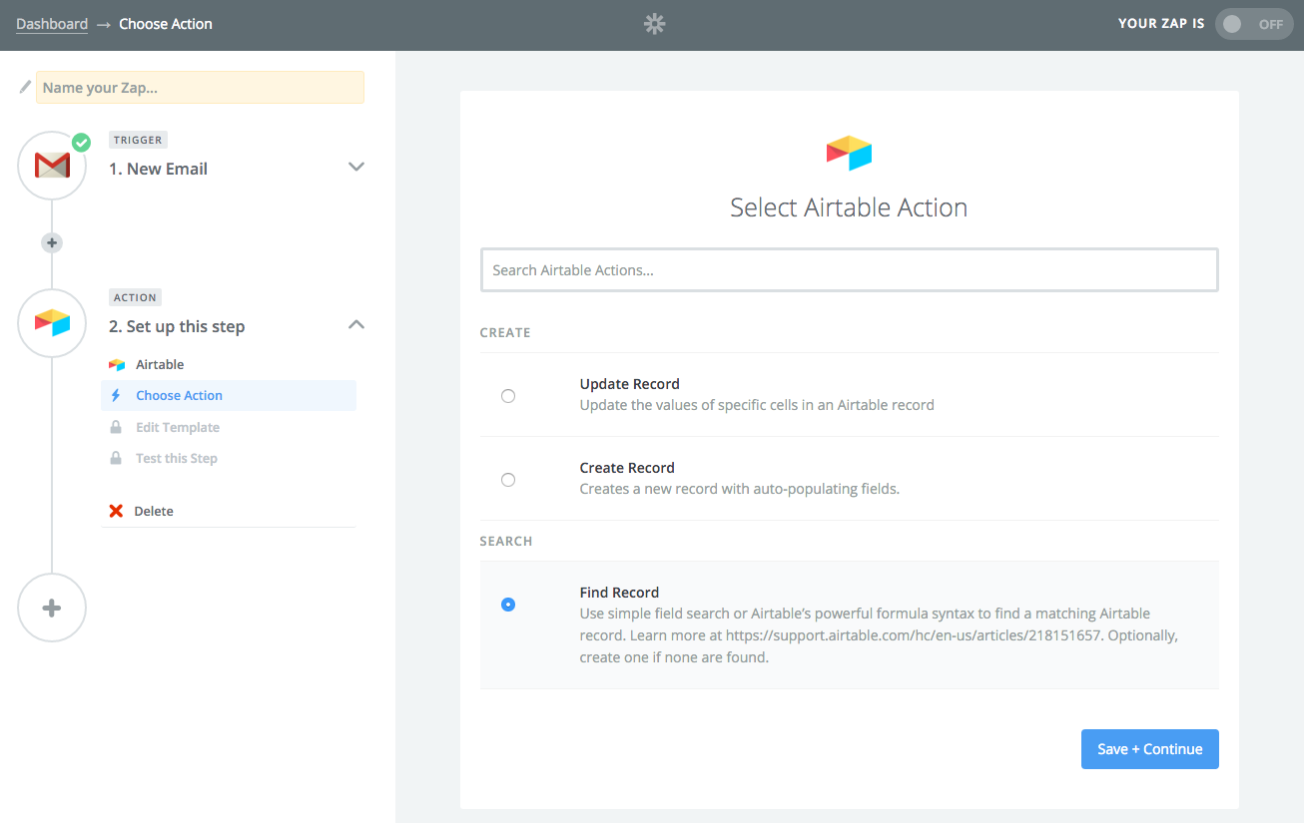Click the pencil icon beside Zap name

tap(25, 87)
